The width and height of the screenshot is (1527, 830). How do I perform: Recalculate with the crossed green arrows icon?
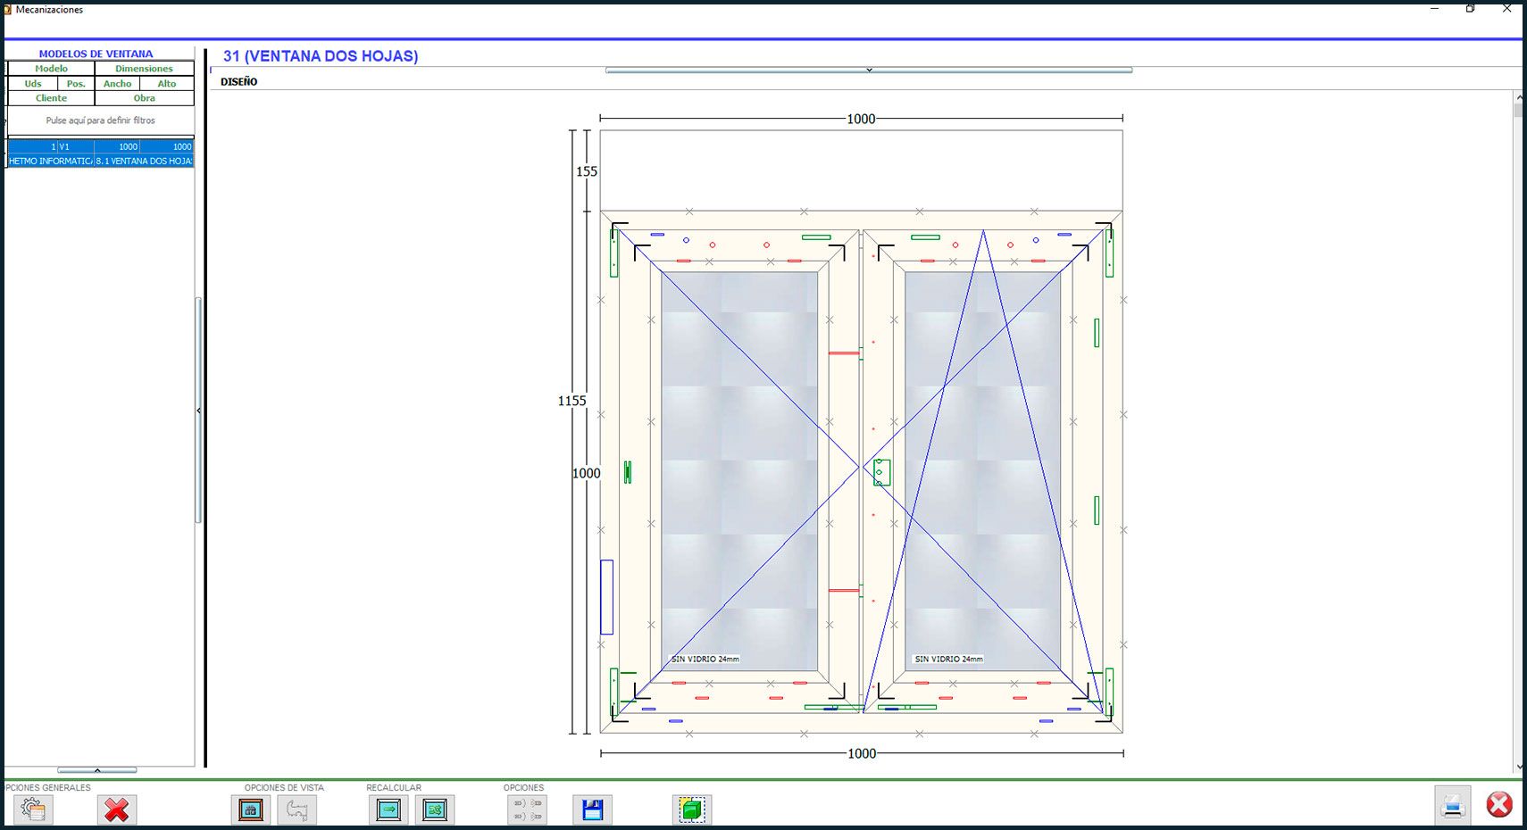tap(435, 809)
